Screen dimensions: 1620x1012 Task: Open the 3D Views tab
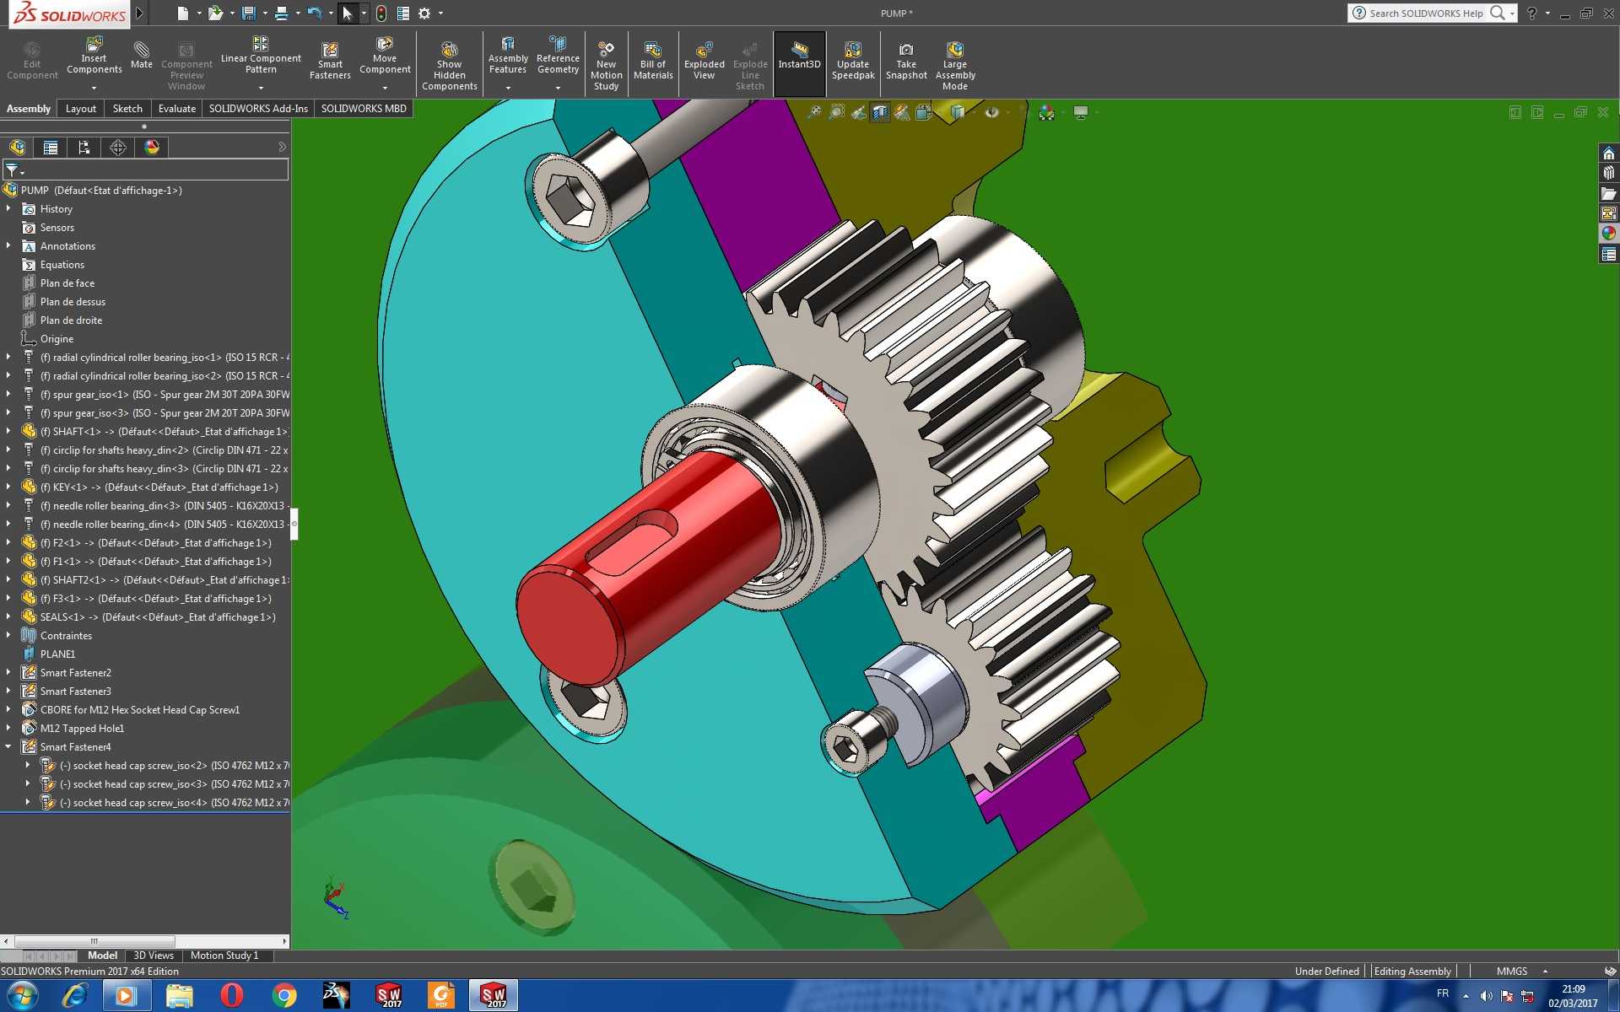pos(154,955)
